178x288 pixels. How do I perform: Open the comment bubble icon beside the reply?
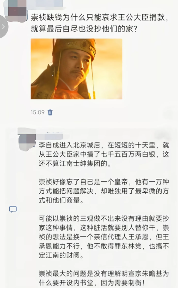click(x=13, y=209)
